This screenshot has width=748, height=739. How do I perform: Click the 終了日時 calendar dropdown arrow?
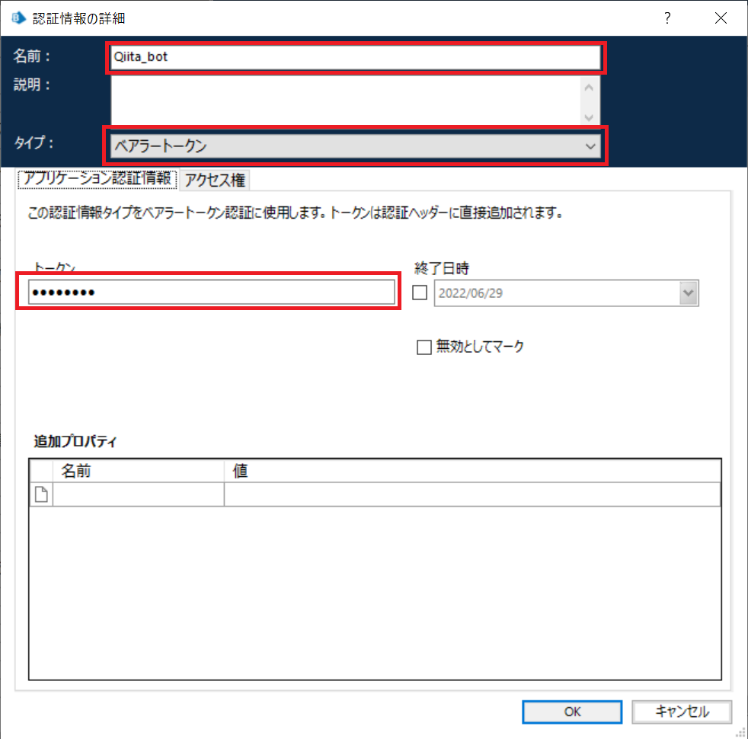[689, 293]
